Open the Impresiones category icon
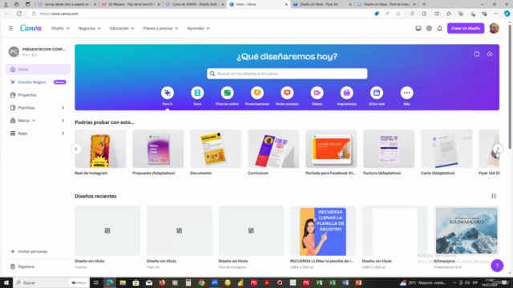 click(x=347, y=93)
